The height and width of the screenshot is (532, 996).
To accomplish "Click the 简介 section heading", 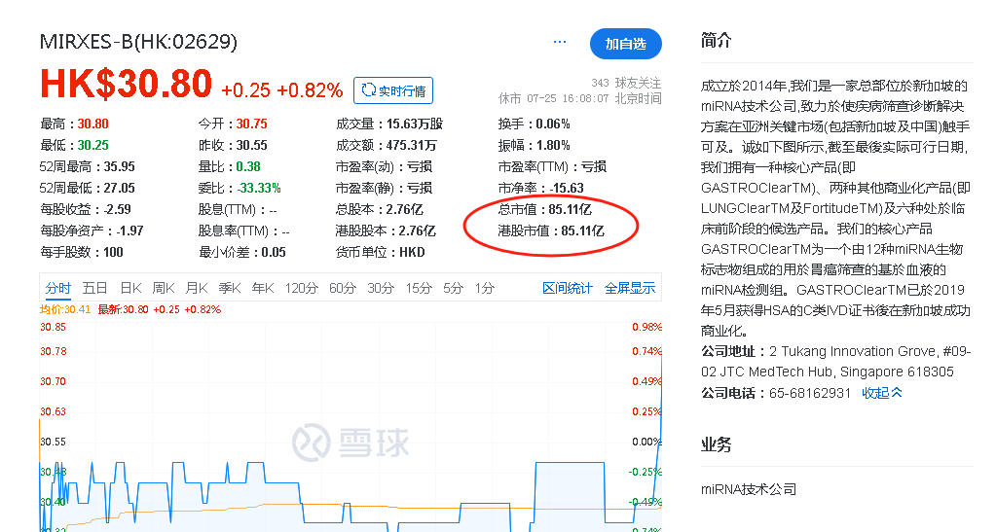I will pos(717,41).
